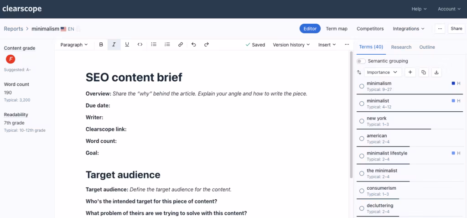Switch to the Terms (40) tab
The height and width of the screenshot is (218, 467).
pos(371,47)
